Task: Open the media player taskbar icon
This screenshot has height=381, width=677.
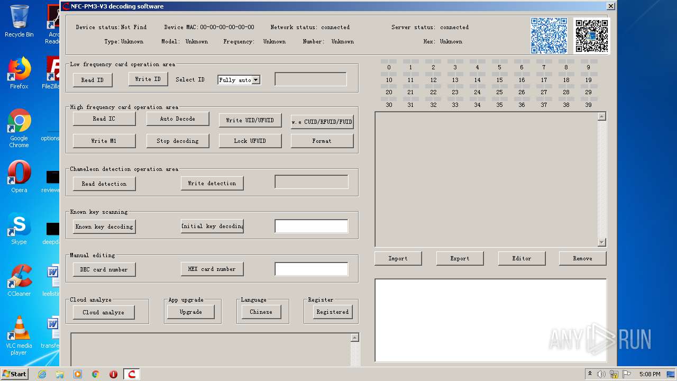Action: 78,374
